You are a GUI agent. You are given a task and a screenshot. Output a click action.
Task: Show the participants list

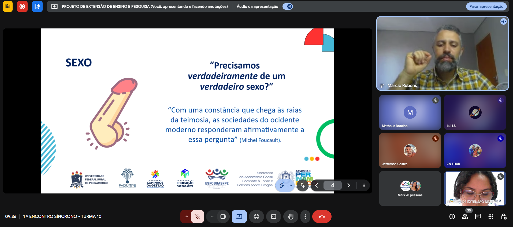[x=465, y=217]
